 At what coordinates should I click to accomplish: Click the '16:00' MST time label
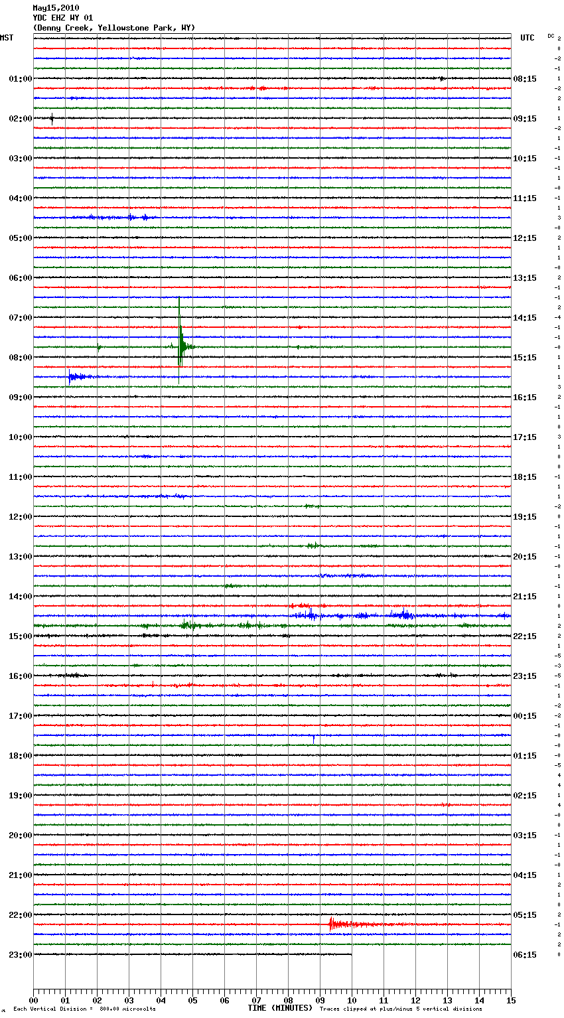(21, 676)
